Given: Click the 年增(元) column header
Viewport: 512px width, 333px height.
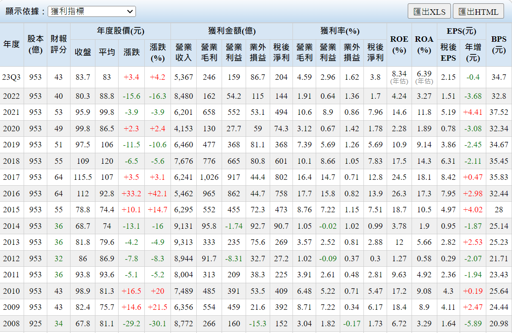Looking at the screenshot, I should (473, 52).
